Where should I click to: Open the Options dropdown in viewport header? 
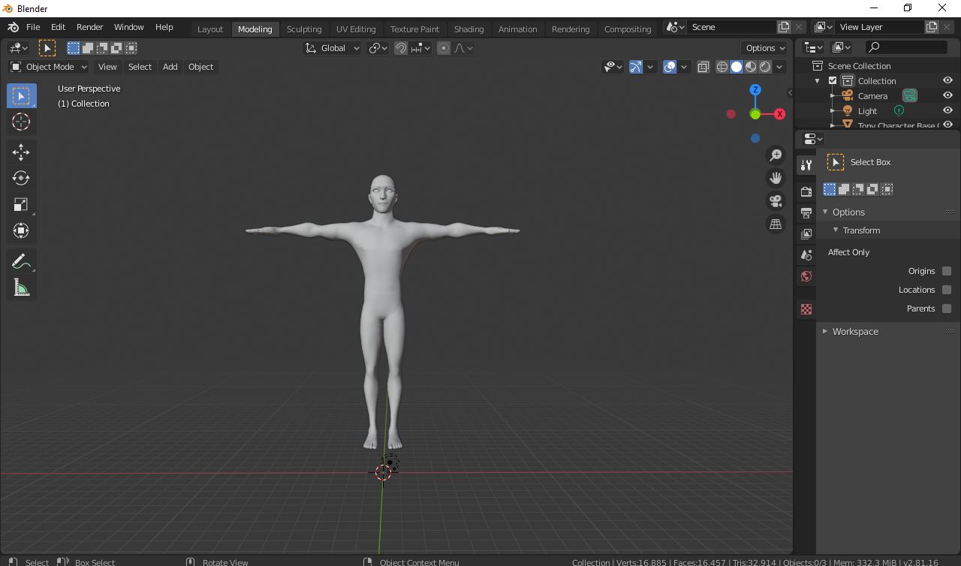(766, 48)
